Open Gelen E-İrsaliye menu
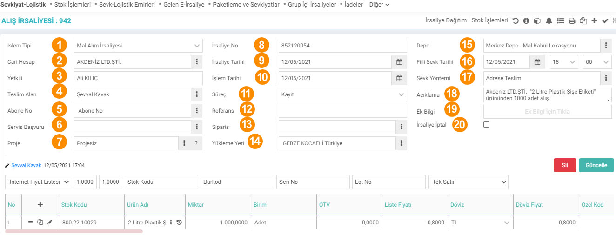Viewport: 616px width, 243px height. click(x=184, y=4)
